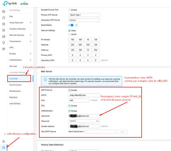
Task: Click the Send test email button
Action: [x=122, y=132]
